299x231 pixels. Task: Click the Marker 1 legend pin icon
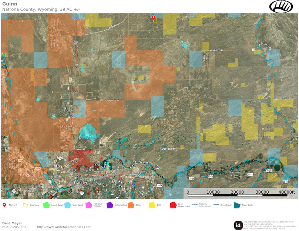point(4,205)
